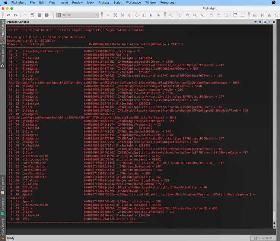Click the image identifier toolbar icon
Screen dimensions: 280x241
(25, 15)
